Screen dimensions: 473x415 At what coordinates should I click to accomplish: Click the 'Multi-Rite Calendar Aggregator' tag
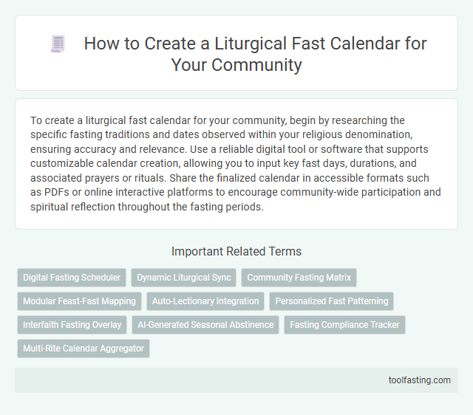click(x=84, y=348)
